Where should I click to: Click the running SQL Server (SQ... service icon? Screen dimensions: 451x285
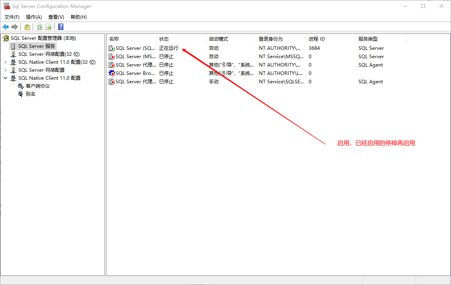112,48
